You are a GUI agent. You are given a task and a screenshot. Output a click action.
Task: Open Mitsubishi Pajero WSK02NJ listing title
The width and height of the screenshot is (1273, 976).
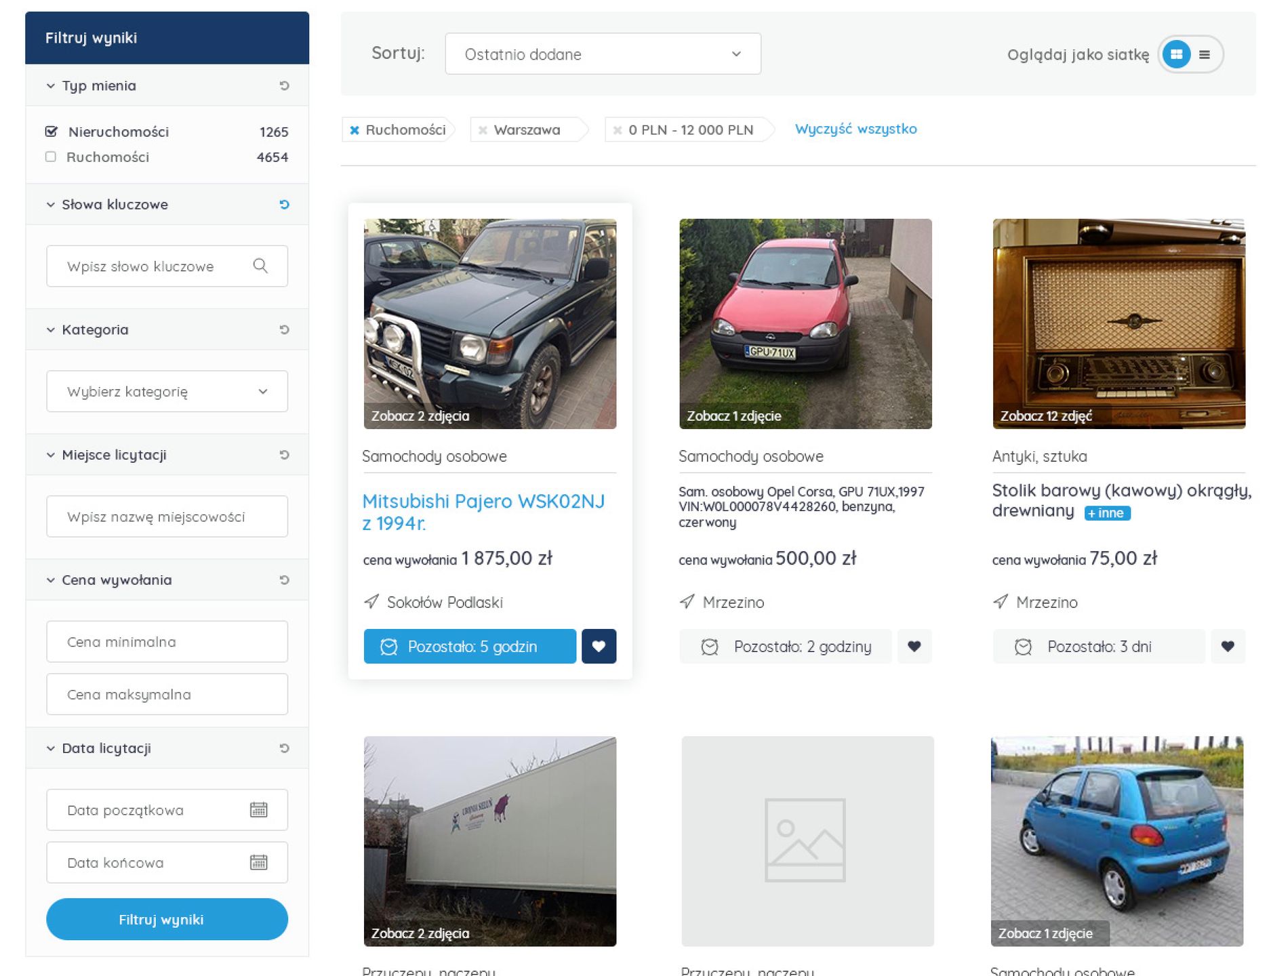click(483, 512)
